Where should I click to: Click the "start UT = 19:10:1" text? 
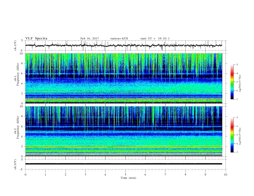tap(155, 38)
